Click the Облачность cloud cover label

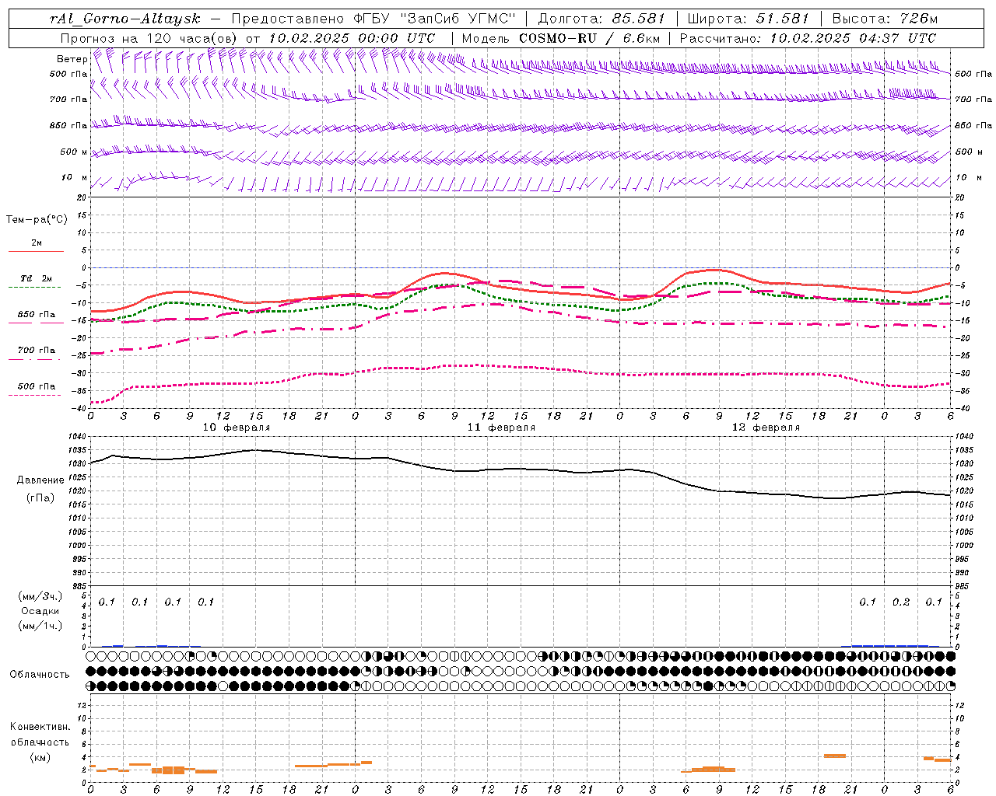tap(39, 674)
